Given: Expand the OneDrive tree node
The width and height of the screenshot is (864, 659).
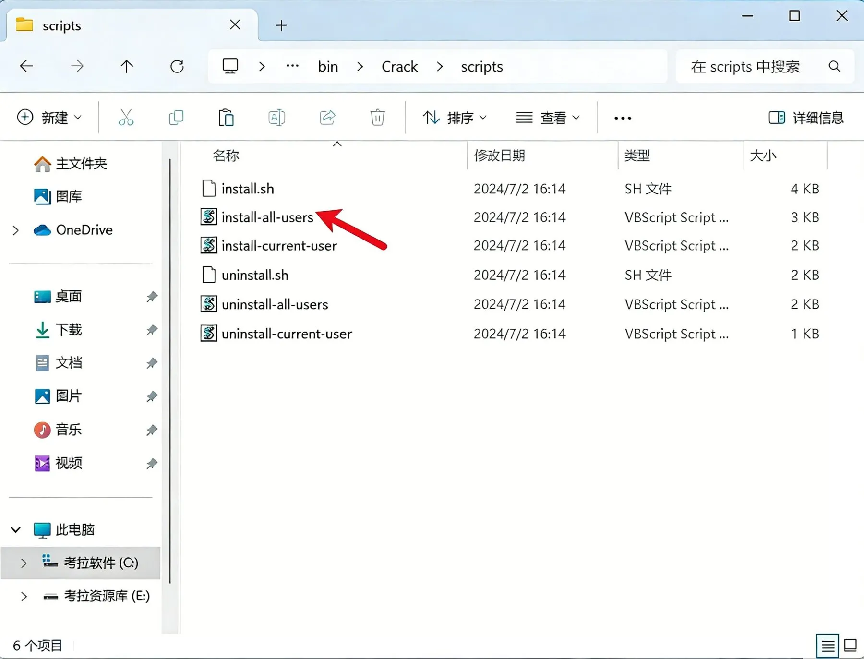Looking at the screenshot, I should (16, 230).
